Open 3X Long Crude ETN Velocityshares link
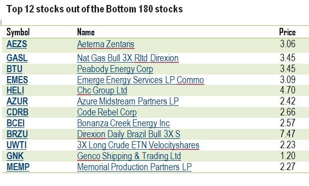The width and height of the screenshot is (309, 186). 138,145
